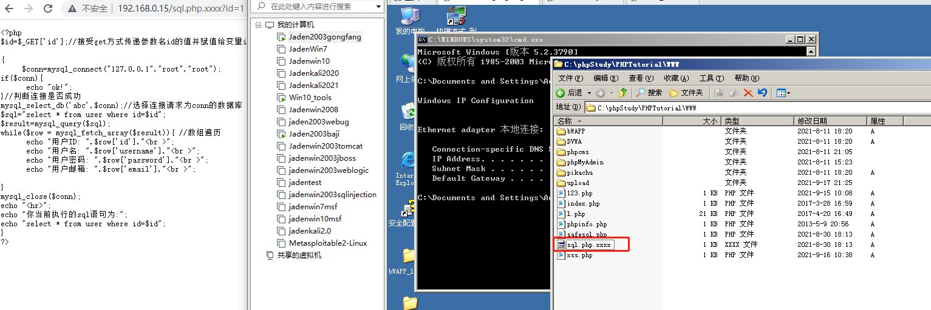Click the Up one level folder icon

coord(623,93)
